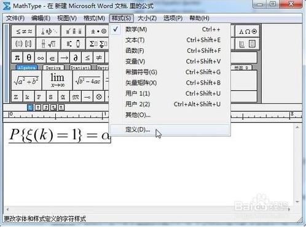Choose the 变量(V) style
Image resolution: width=306 pixels, height=227 pixels.
click(170, 61)
